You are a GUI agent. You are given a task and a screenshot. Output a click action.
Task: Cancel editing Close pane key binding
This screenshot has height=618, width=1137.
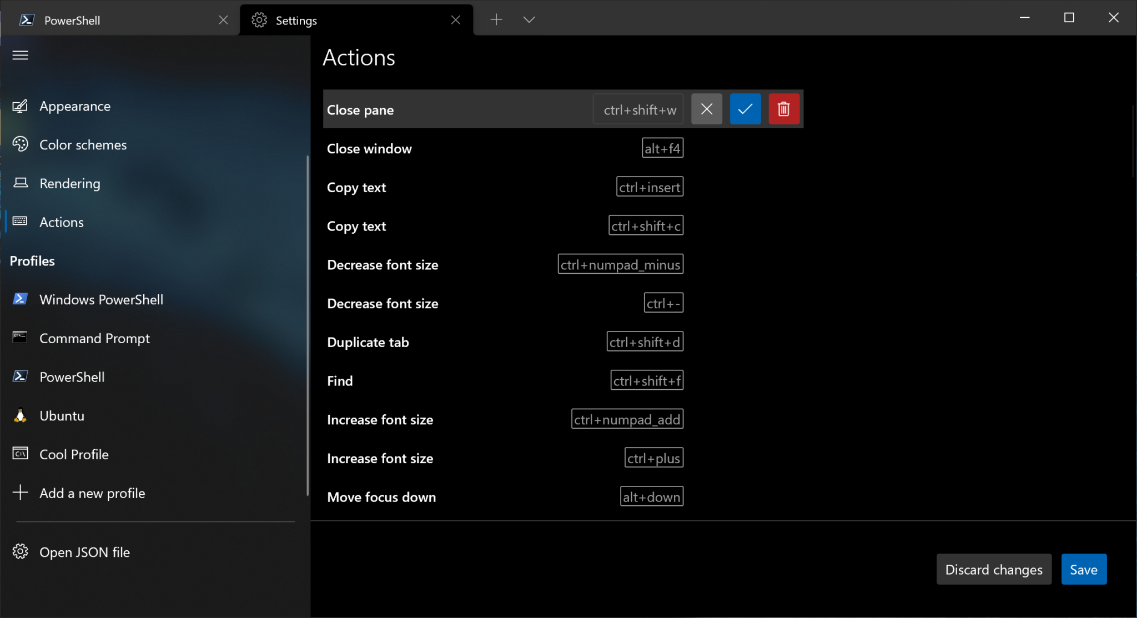706,109
